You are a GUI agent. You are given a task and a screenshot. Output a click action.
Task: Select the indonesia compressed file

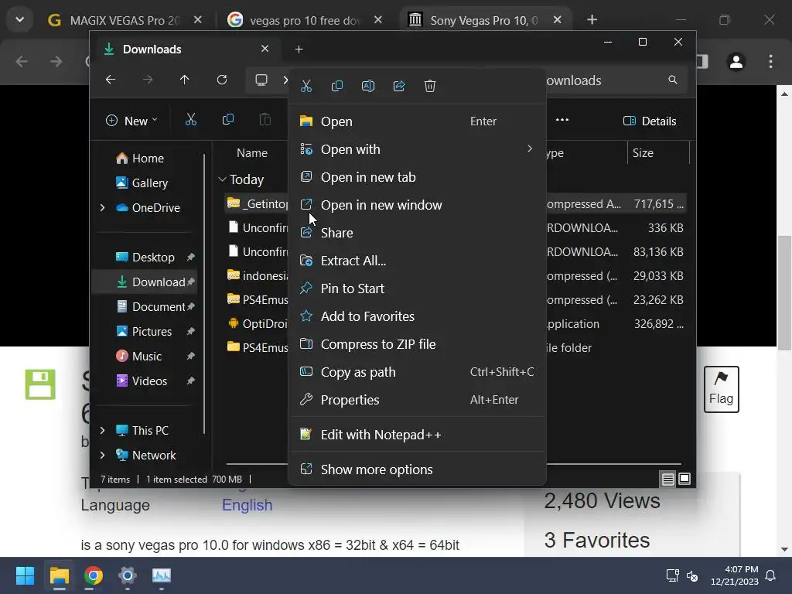[257, 276]
